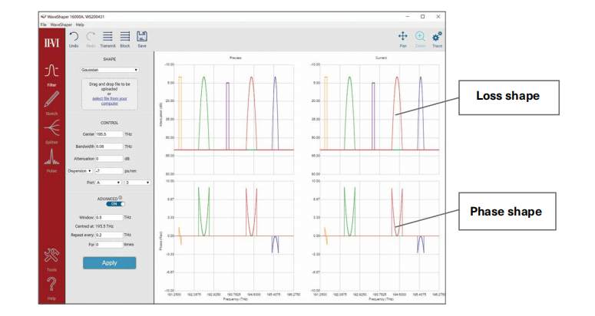Click the Repeat every input field
This screenshot has height=316, width=595.
109,235
